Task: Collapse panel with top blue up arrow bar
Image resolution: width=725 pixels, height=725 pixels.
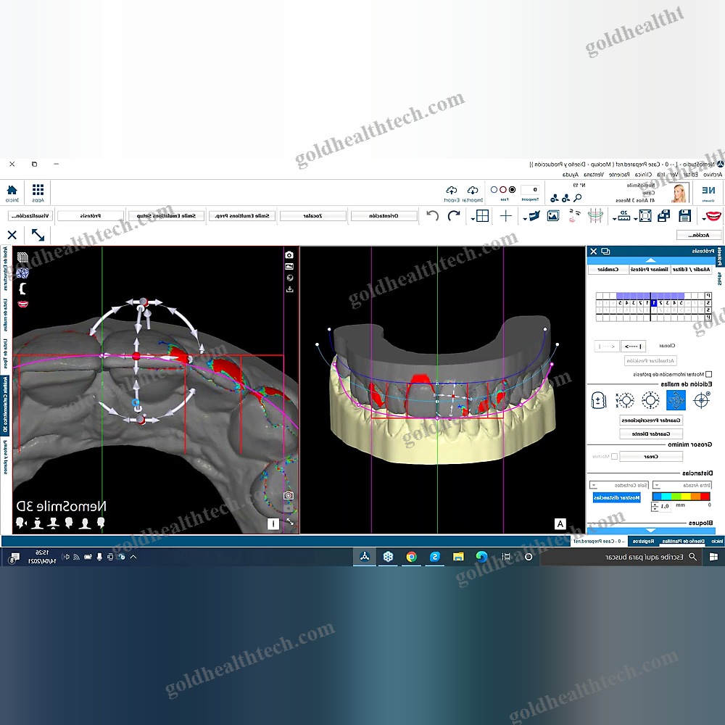Action: coord(651,260)
